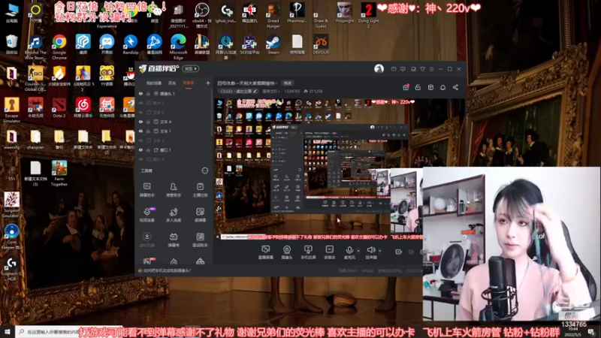Select the Bandizip desktop icon
The height and width of the screenshot is (338, 601).
tap(130, 44)
